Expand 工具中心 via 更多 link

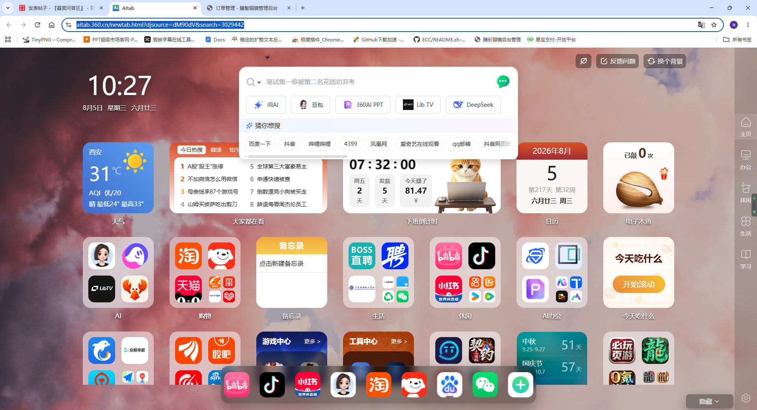click(x=399, y=341)
